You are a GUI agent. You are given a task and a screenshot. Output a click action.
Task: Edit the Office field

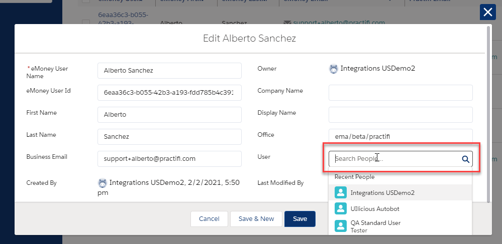[x=400, y=137]
